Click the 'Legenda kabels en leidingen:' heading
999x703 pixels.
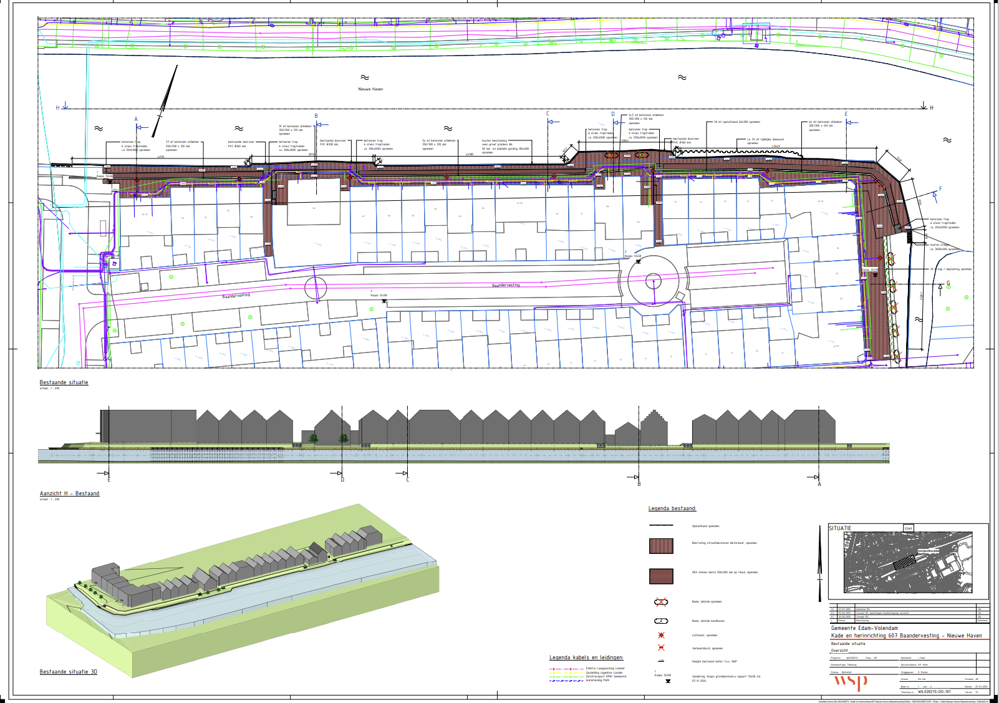586,657
